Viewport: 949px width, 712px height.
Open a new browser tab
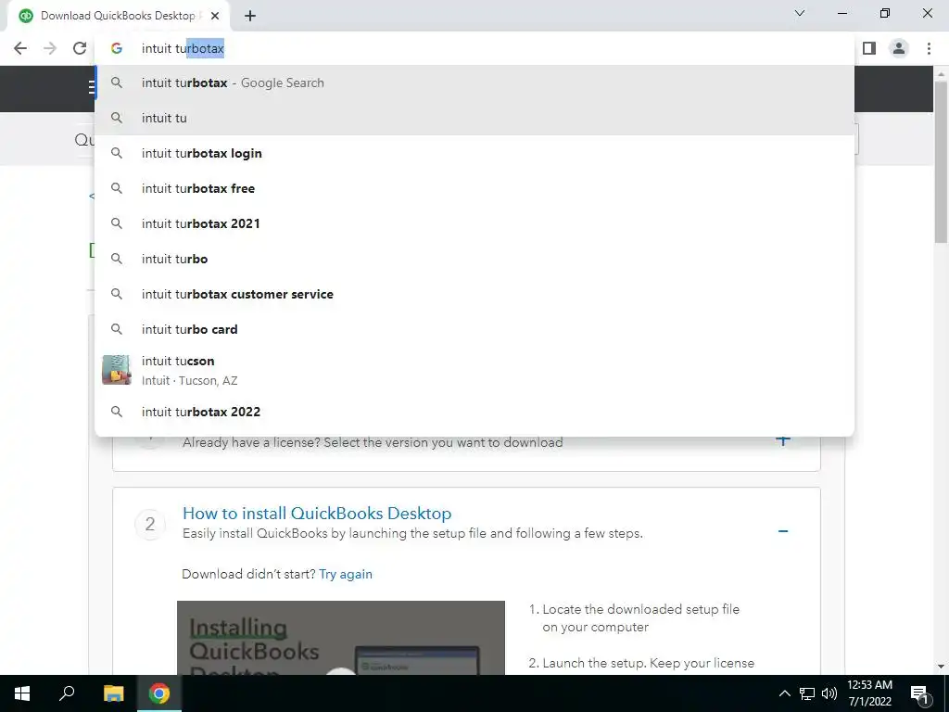pyautogui.click(x=250, y=17)
